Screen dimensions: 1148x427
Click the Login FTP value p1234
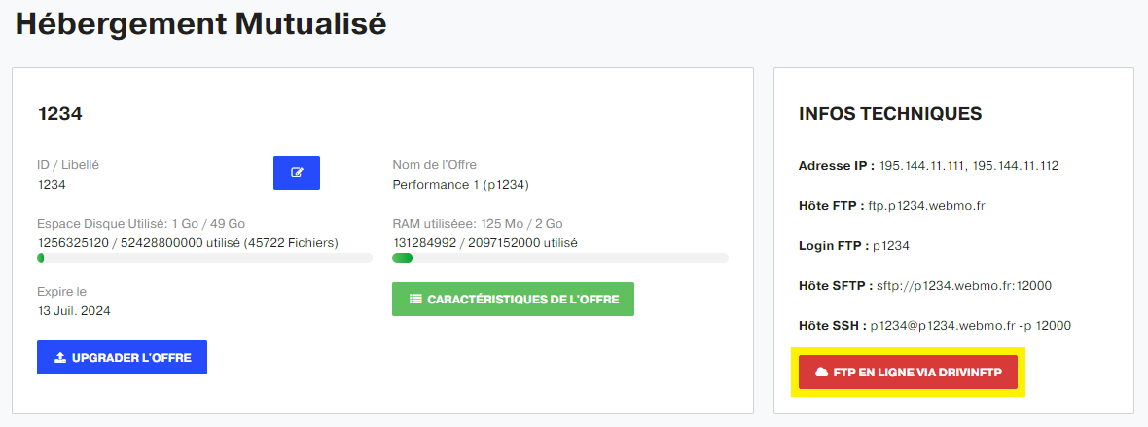pos(891,246)
